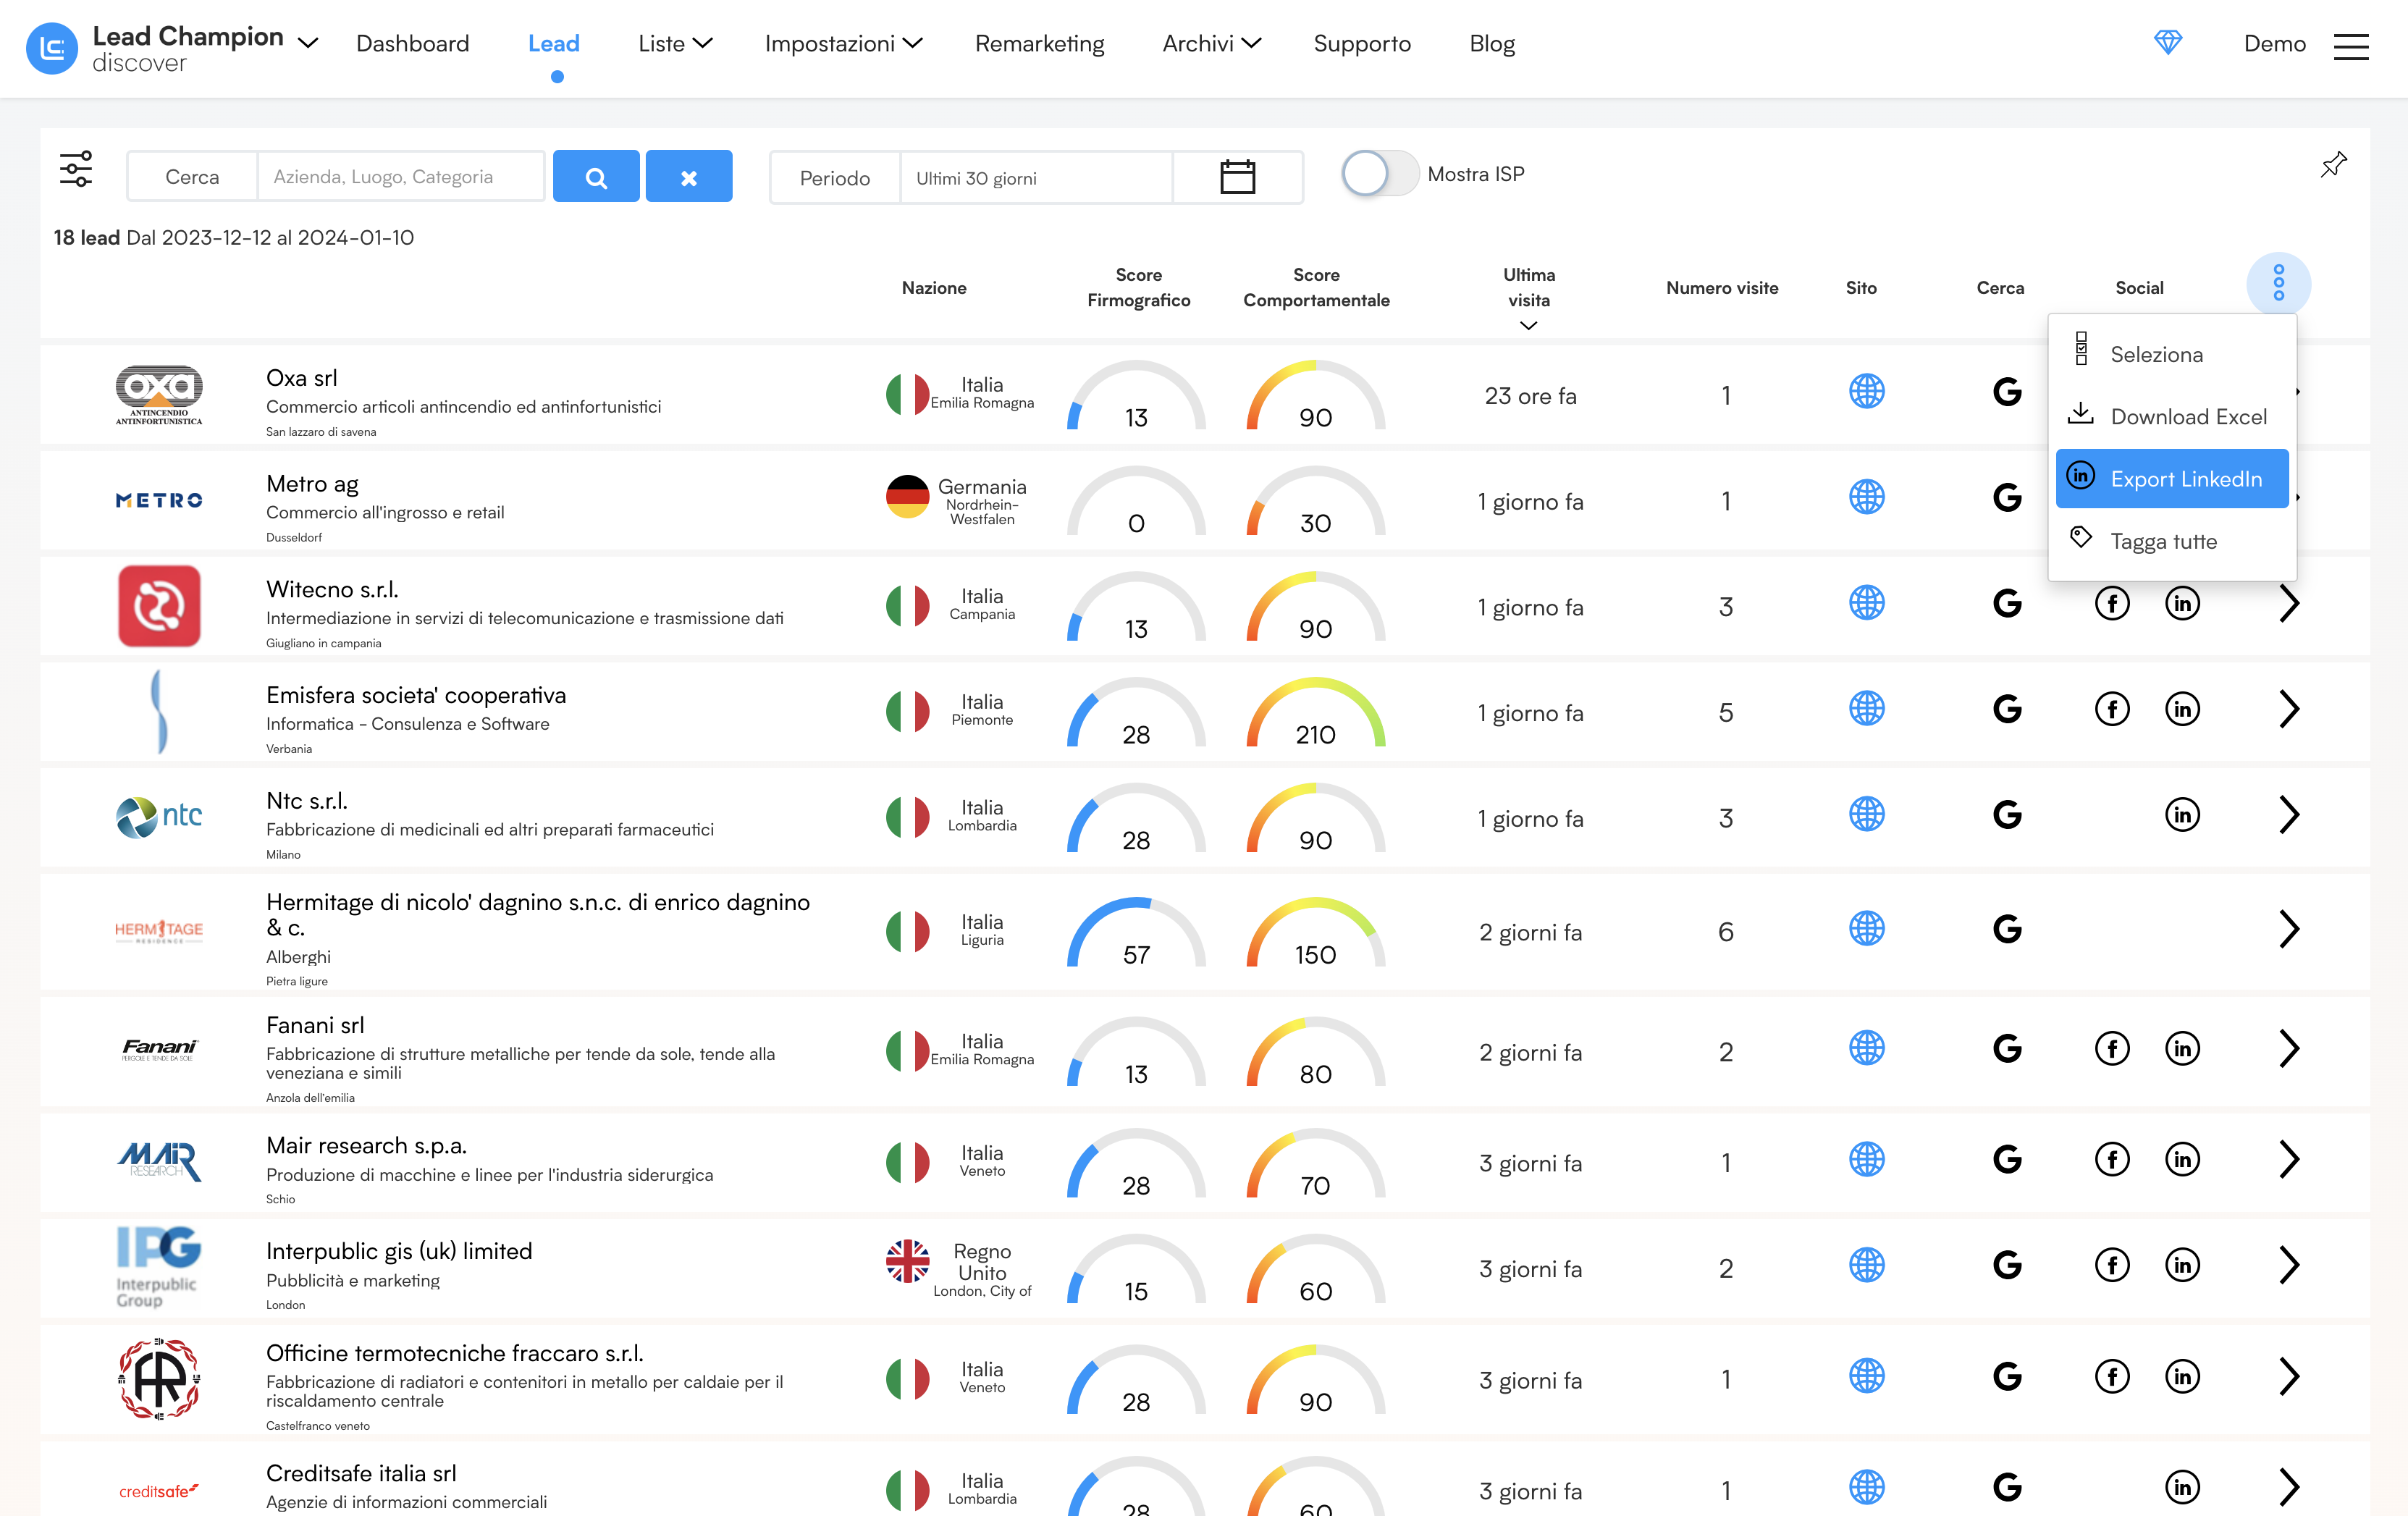
Task: Open the calendar date picker icon
Action: 1238,177
